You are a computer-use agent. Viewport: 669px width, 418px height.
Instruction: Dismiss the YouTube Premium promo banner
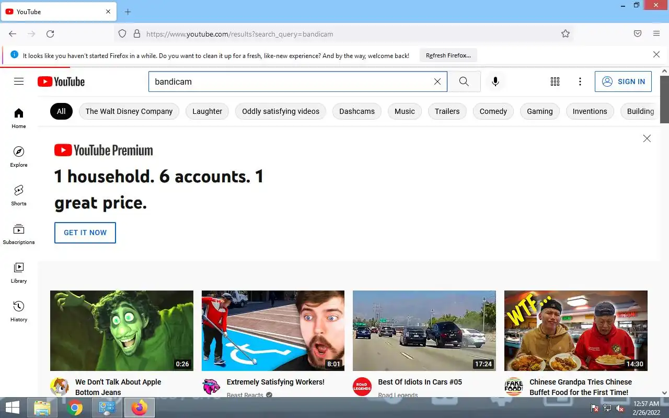tap(647, 138)
